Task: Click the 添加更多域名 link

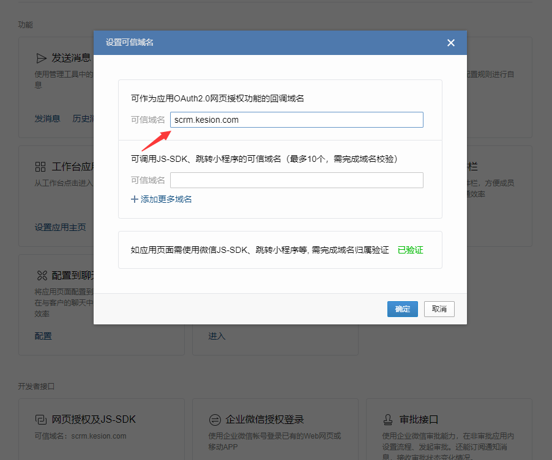Action: (x=166, y=199)
